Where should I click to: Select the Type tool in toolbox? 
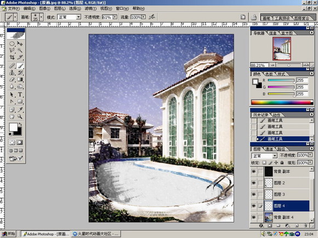20,94
